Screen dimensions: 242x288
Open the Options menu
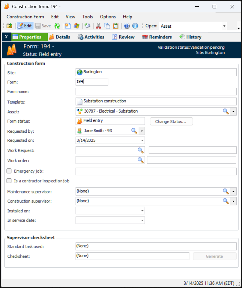pos(108,17)
